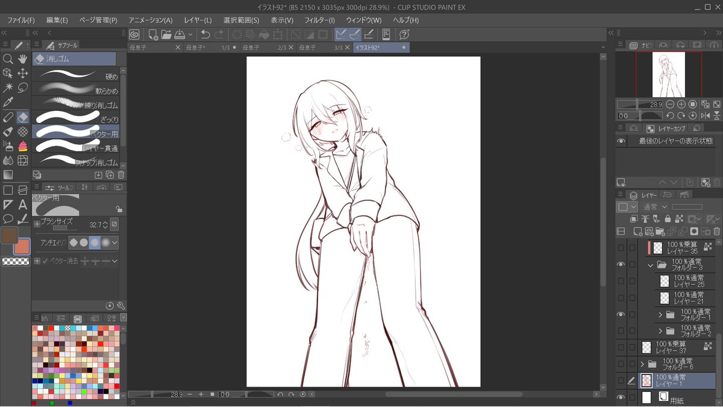Click the main drawing color swatch
This screenshot has width=723, height=407.
pyautogui.click(x=10, y=235)
